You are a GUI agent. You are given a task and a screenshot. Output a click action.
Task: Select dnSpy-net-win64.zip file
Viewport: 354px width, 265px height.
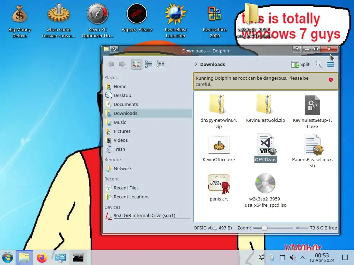218,111
